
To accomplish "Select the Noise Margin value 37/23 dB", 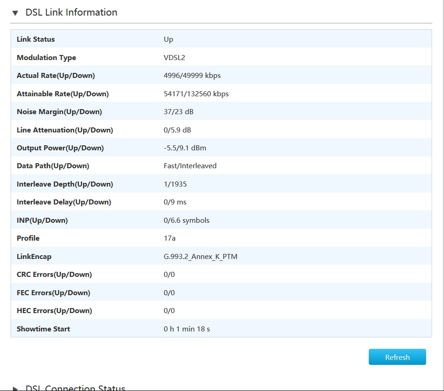I will (x=178, y=112).
